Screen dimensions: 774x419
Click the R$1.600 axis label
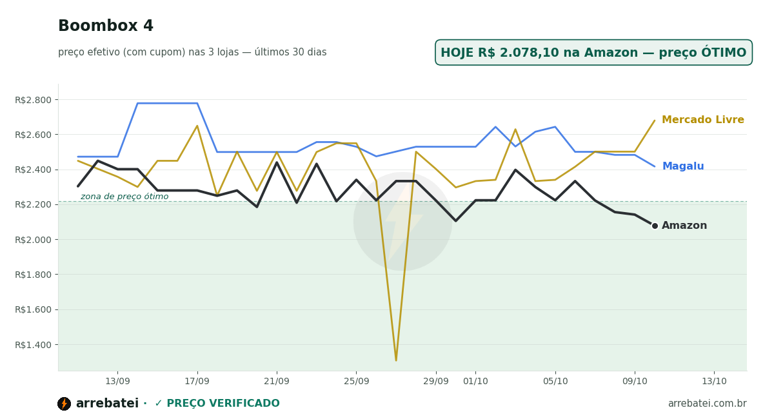33,309
